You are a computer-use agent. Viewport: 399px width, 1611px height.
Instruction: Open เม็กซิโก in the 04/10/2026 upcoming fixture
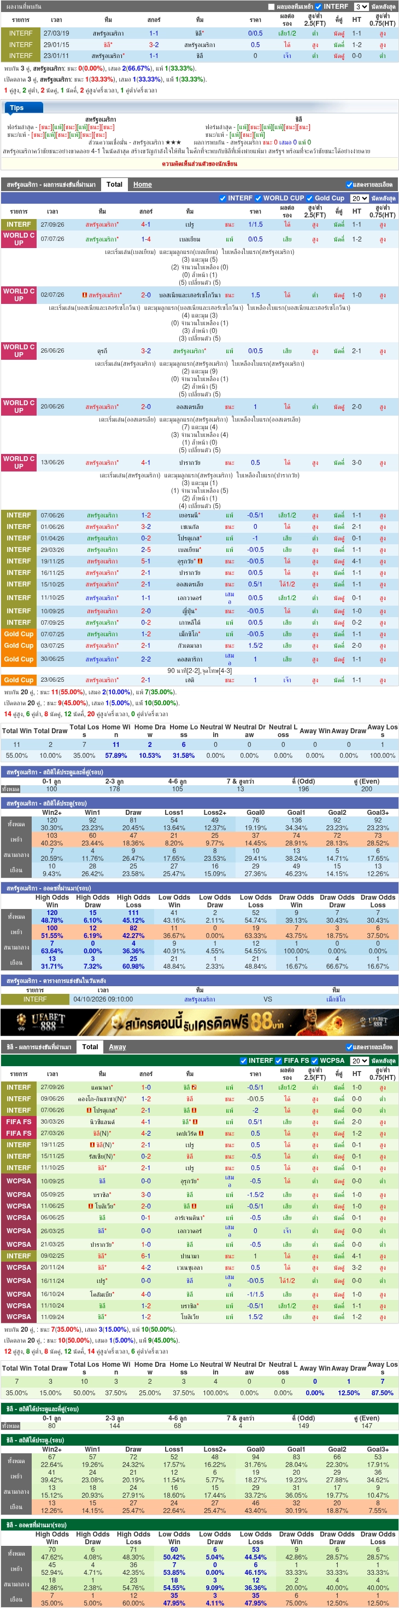coord(336,999)
